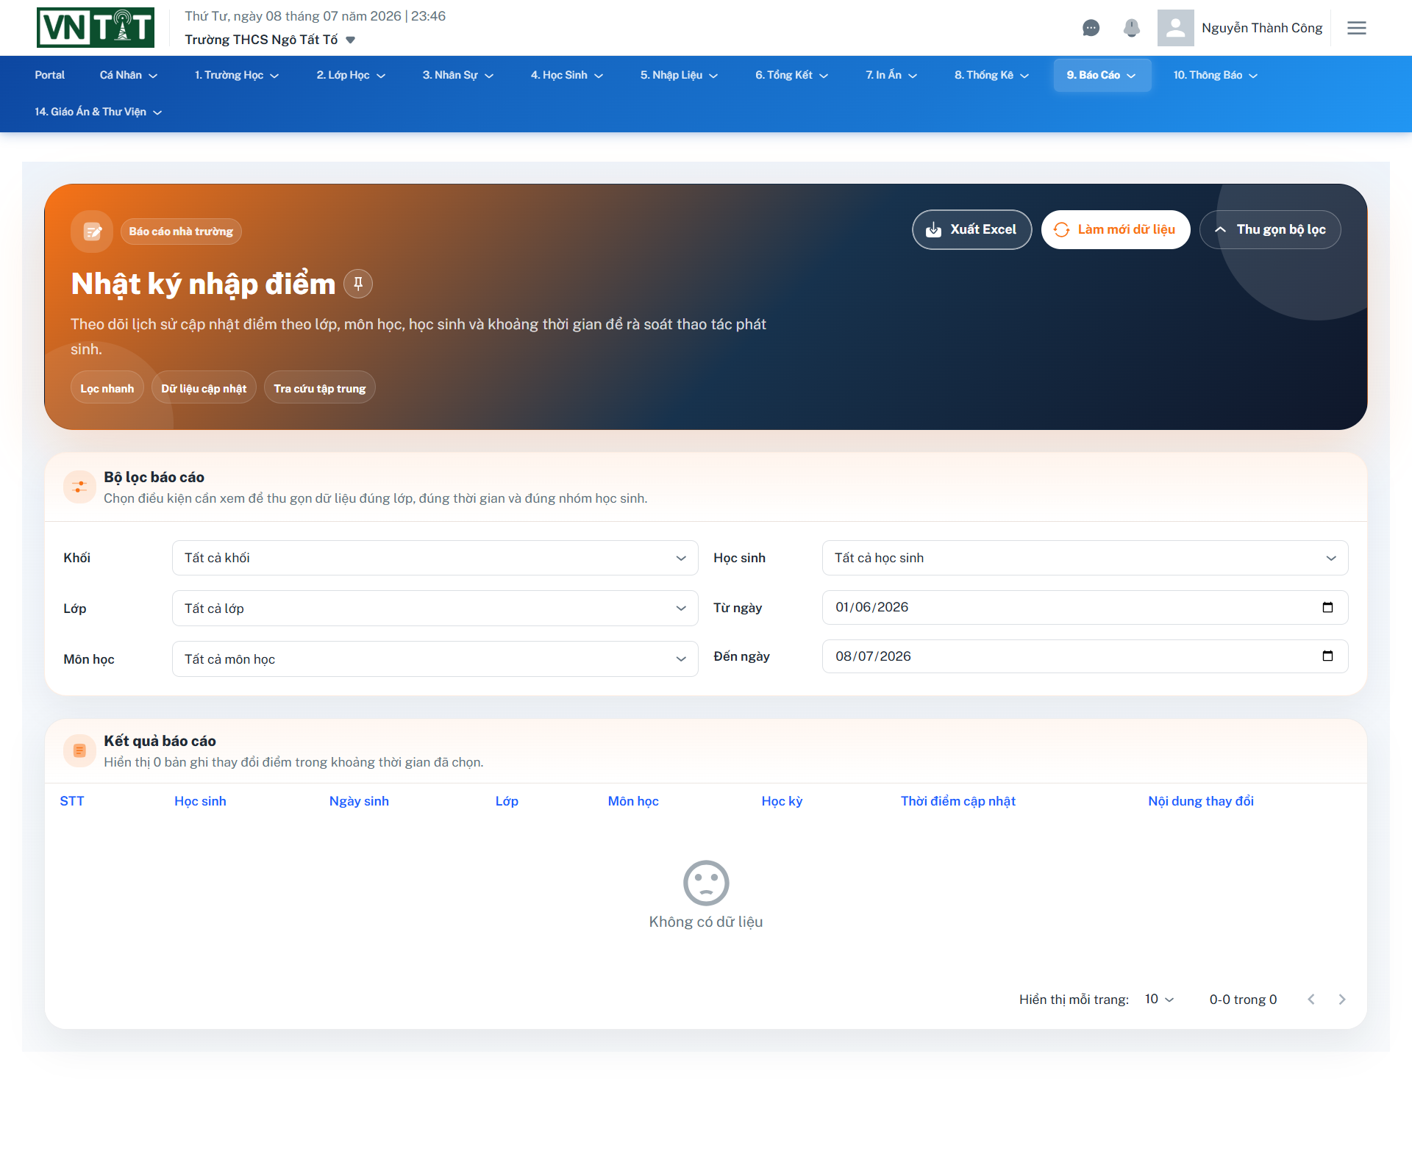Go to the next results page arrow

tap(1342, 1000)
